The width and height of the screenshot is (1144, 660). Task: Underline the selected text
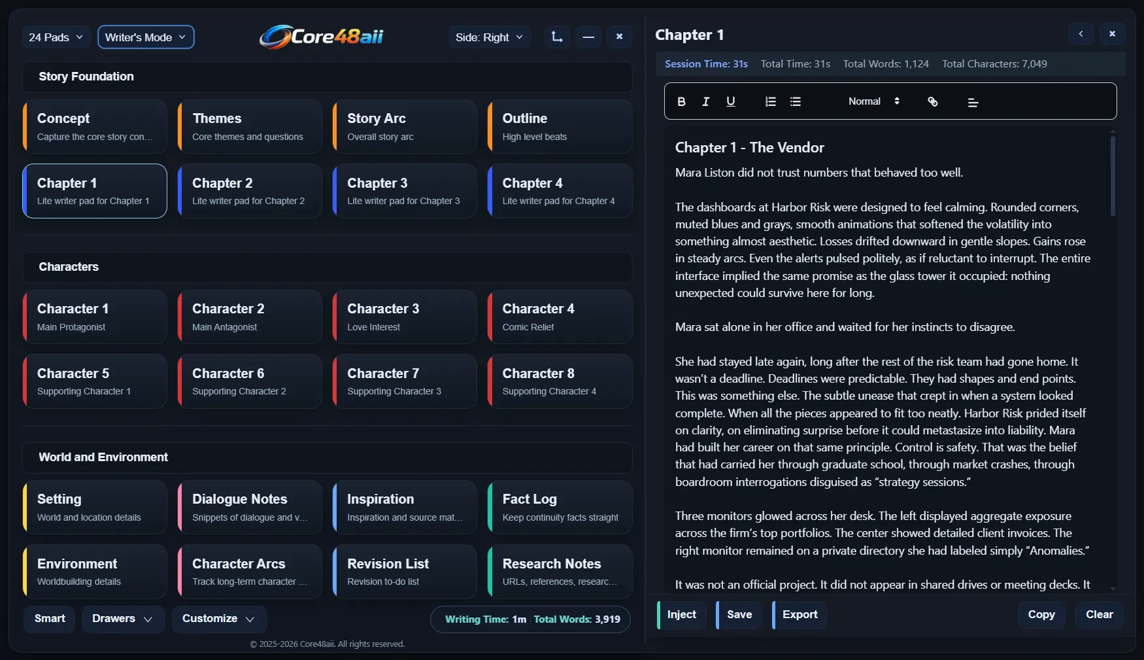click(731, 101)
